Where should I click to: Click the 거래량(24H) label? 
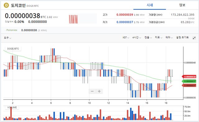(155, 15)
